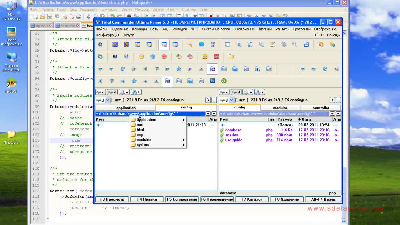Click the Notepad++ vertical scrollbar down arrow
400x225 pixels.
[344, 221]
